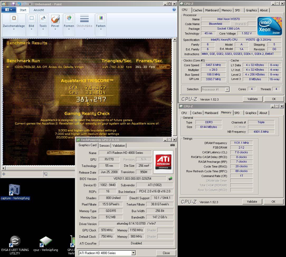Open the Paint application menu button
The height and width of the screenshot is (257, 286).
coord(8,10)
